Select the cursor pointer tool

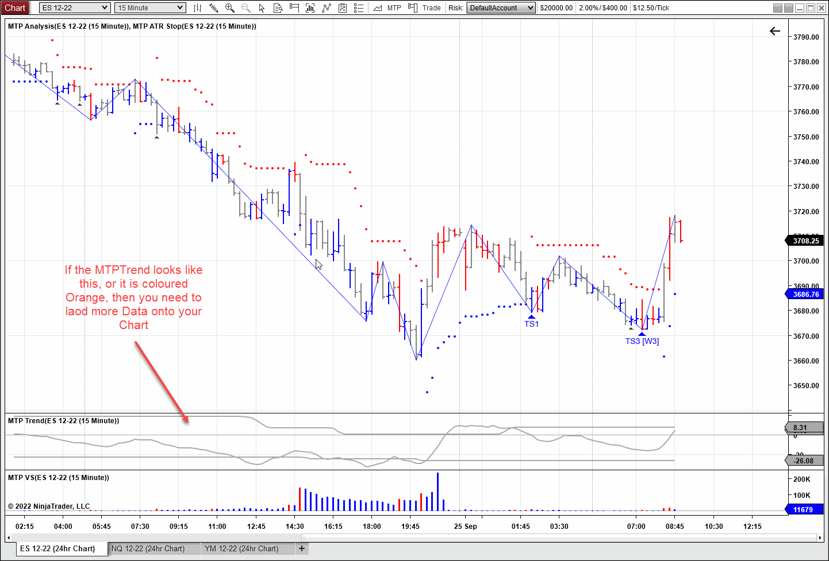click(x=262, y=8)
